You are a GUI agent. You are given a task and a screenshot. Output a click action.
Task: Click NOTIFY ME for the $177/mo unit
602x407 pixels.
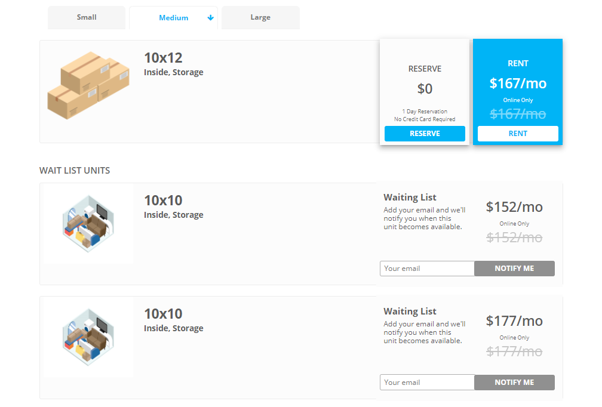[x=514, y=383]
